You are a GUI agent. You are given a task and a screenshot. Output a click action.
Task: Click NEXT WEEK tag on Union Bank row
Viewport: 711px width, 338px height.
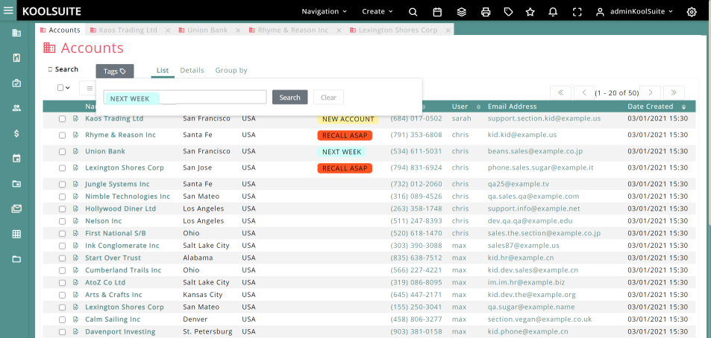(x=342, y=152)
